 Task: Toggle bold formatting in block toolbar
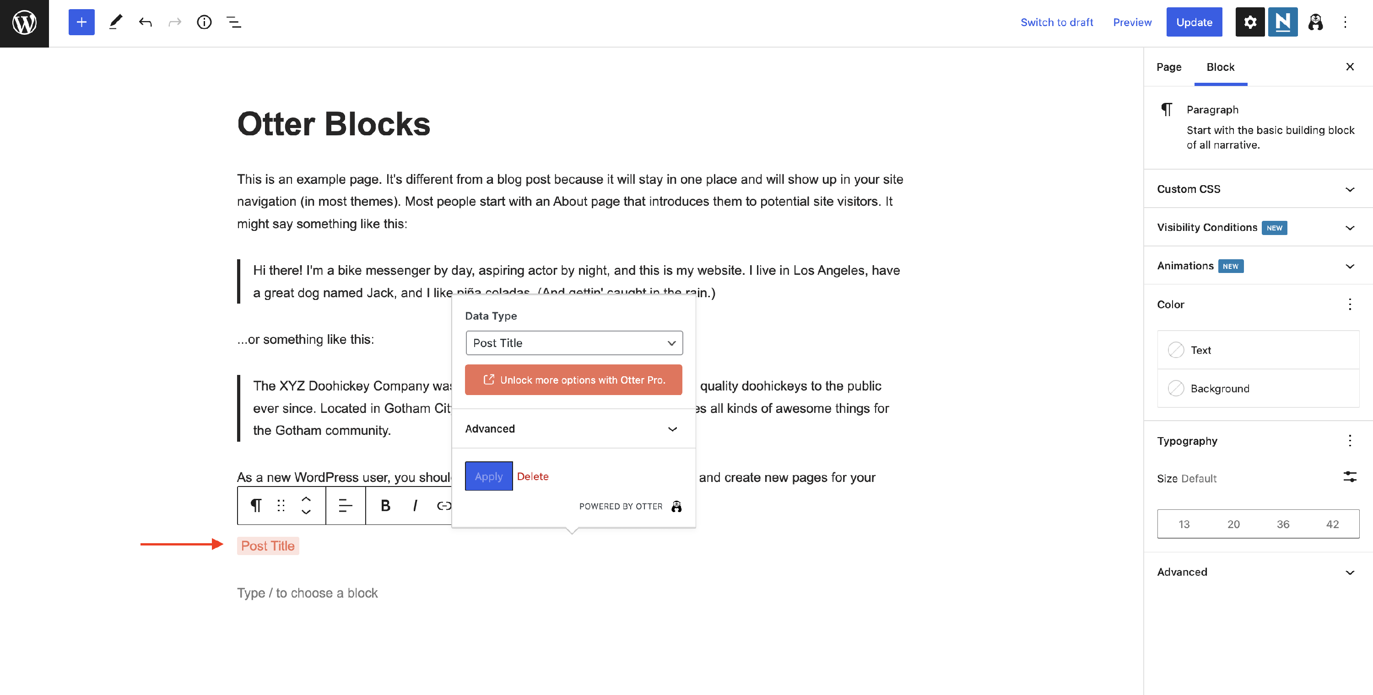385,505
